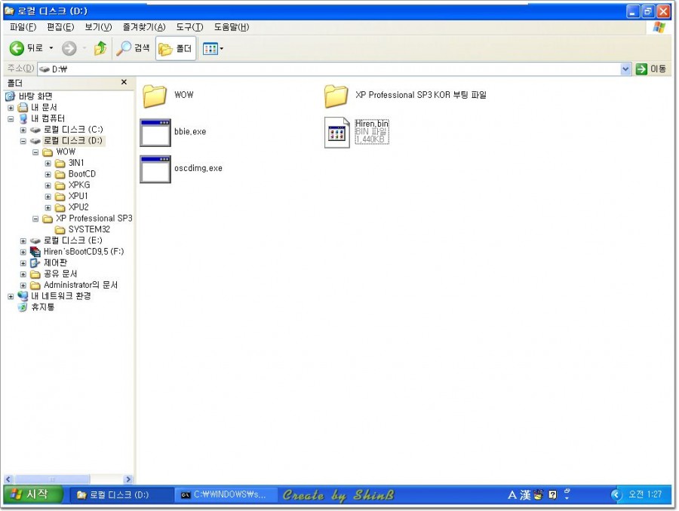Open the 시작 start menu
Image resolution: width=679 pixels, height=511 pixels.
(x=33, y=494)
